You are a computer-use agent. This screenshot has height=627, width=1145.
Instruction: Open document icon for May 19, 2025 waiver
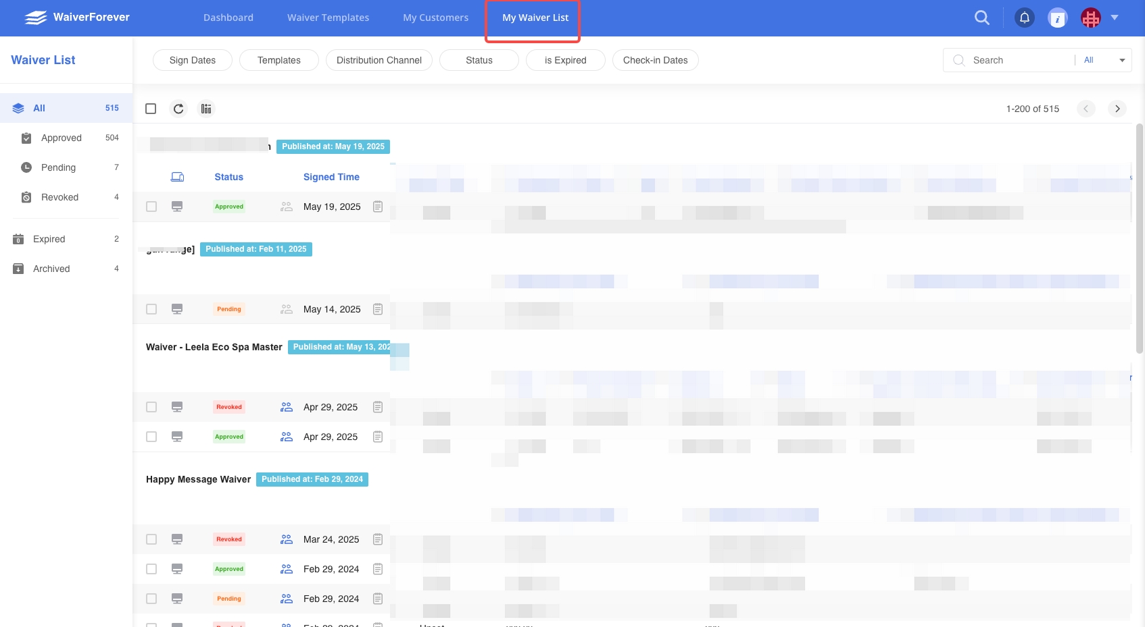click(378, 207)
